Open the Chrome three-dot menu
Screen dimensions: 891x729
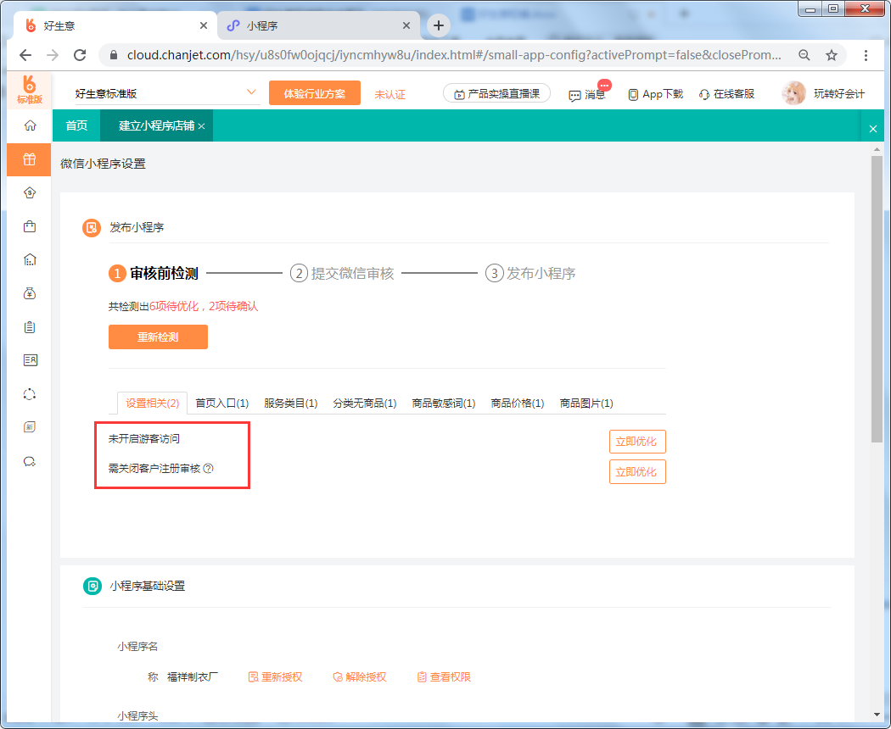[866, 55]
